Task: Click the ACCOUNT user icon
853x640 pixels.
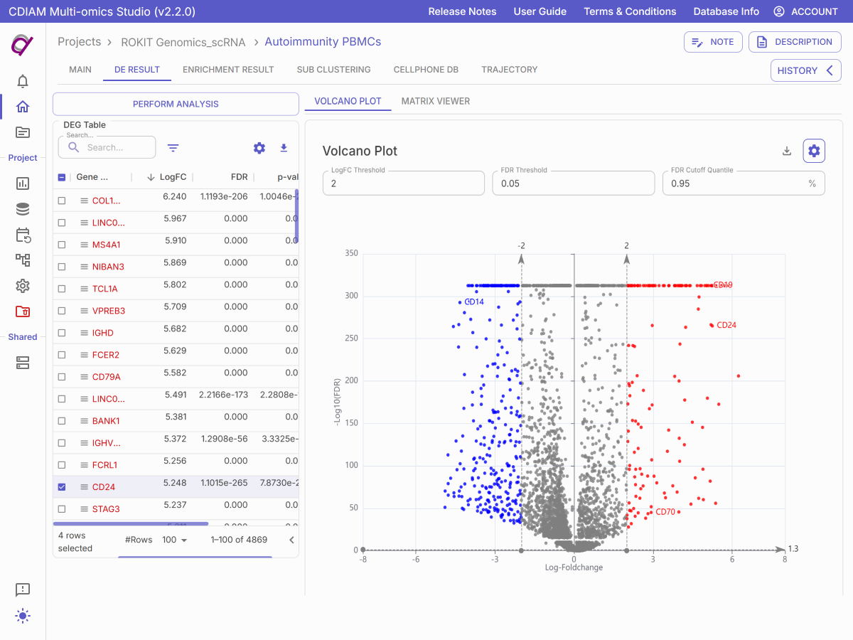Action: [x=779, y=11]
